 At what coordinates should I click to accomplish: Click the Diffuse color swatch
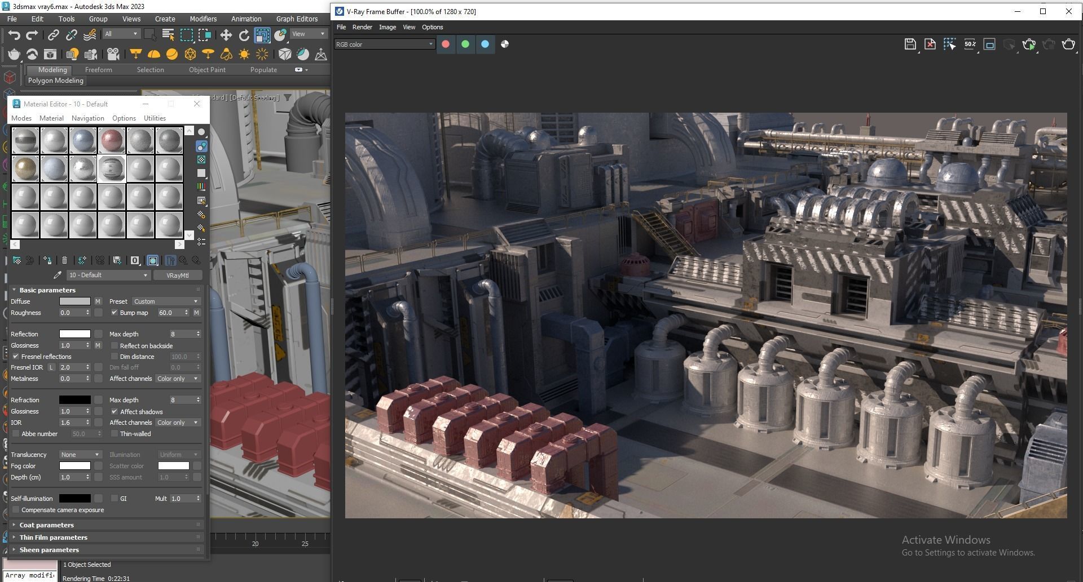point(74,301)
